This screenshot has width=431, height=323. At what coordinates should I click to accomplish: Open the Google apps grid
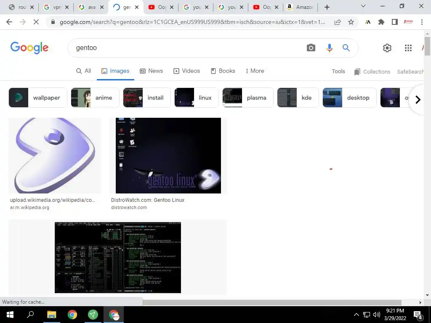click(408, 48)
